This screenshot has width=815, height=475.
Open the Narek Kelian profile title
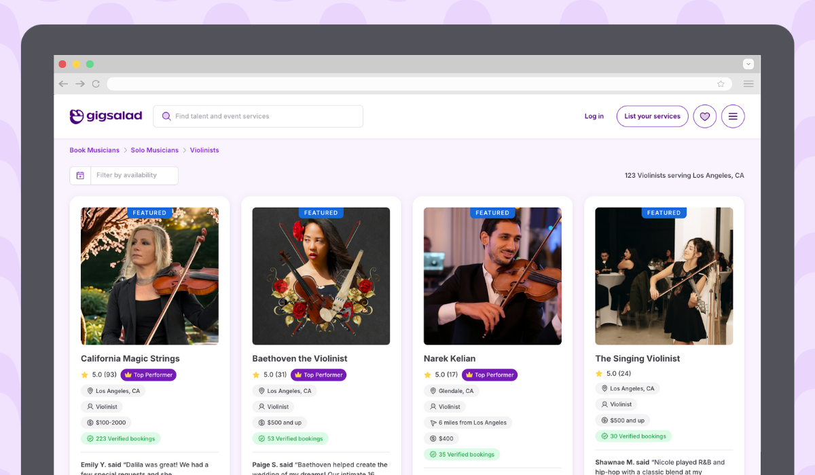[450, 358]
